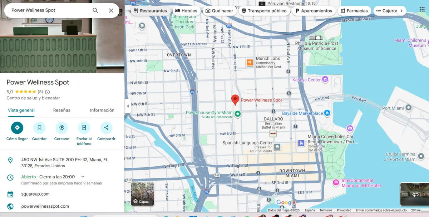
Task: Click the España footer link
Action: pyautogui.click(x=310, y=211)
